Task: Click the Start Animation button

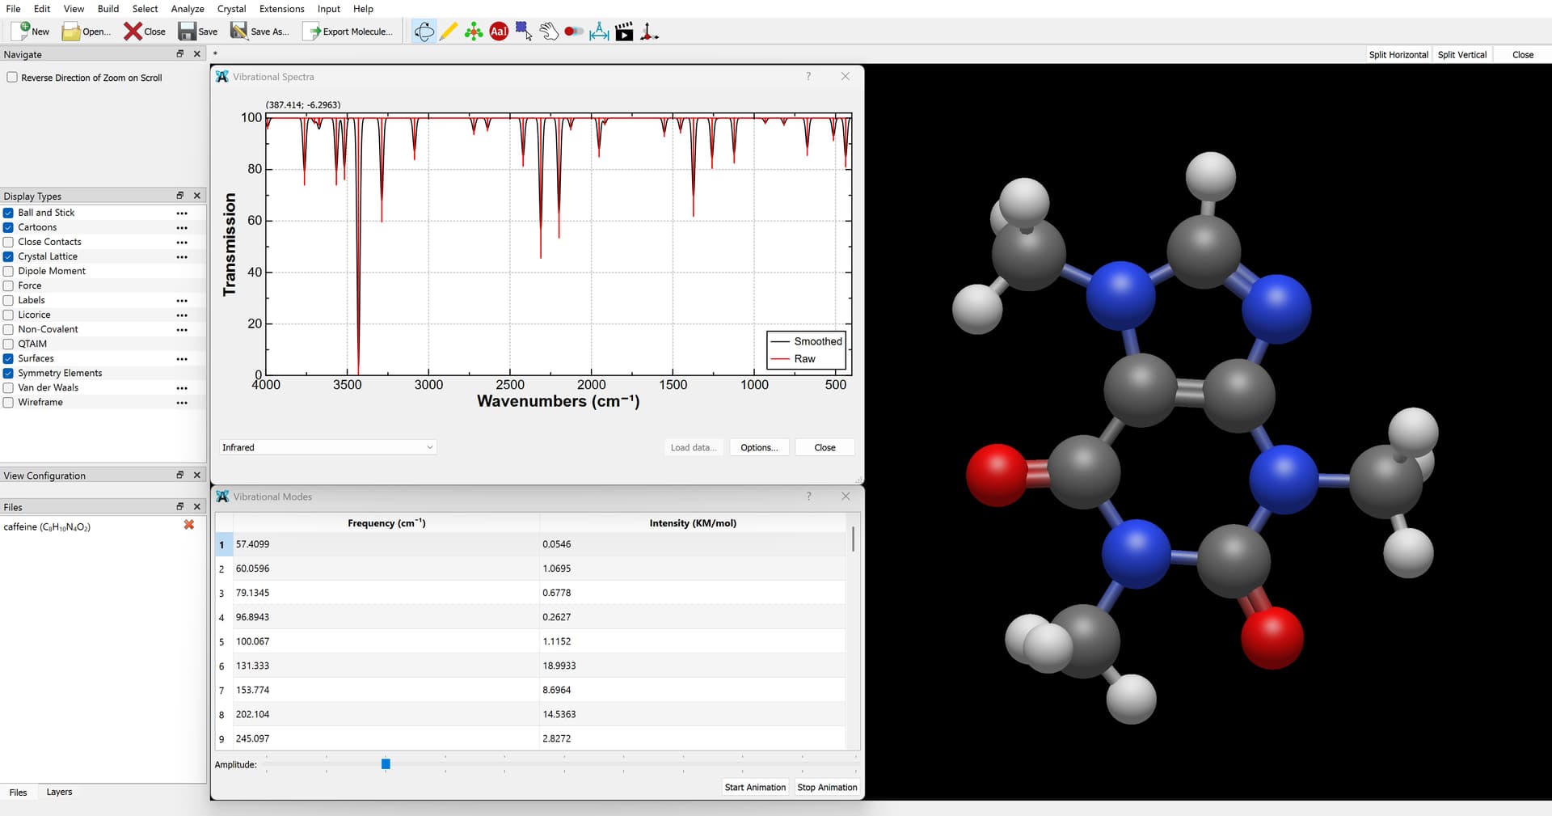Action: pos(754,787)
